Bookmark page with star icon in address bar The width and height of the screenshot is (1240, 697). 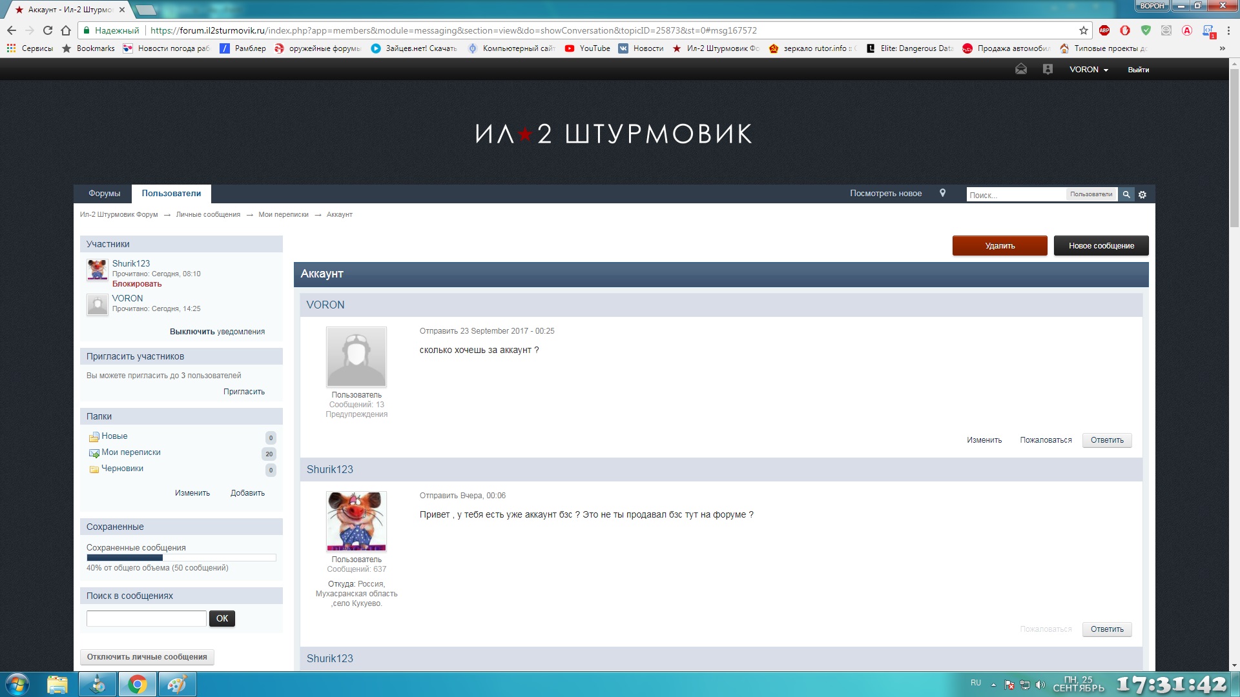click(x=1084, y=30)
